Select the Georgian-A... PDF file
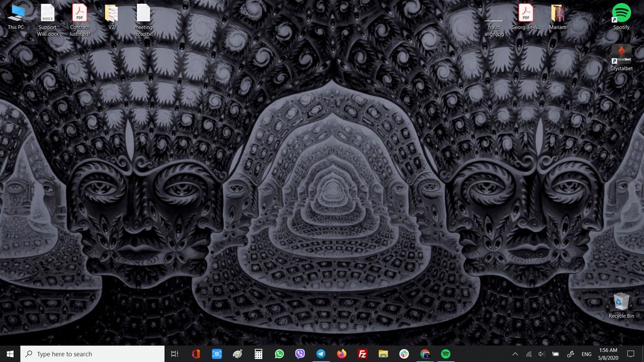Viewport: 644px width, 362px height. tap(526, 17)
